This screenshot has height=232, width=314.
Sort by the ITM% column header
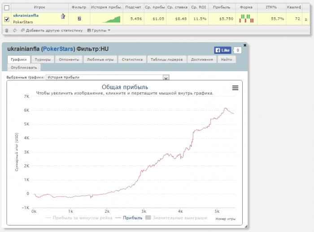271,7
